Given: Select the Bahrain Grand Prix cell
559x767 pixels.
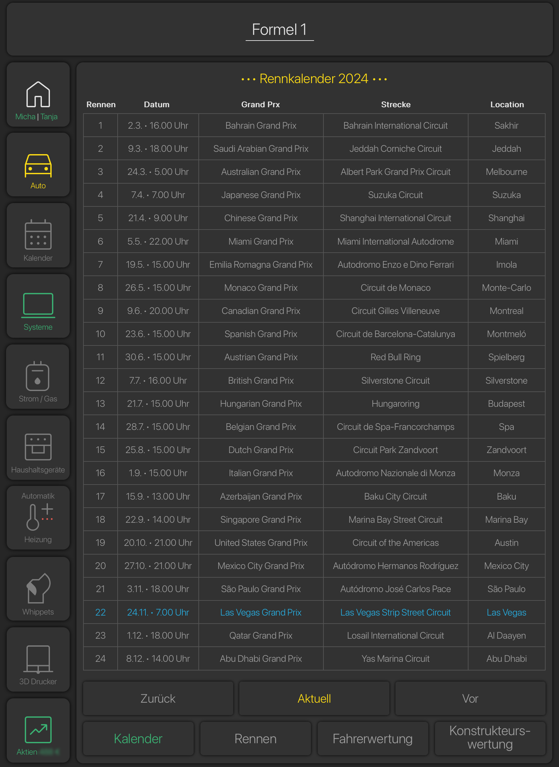Looking at the screenshot, I should (261, 126).
